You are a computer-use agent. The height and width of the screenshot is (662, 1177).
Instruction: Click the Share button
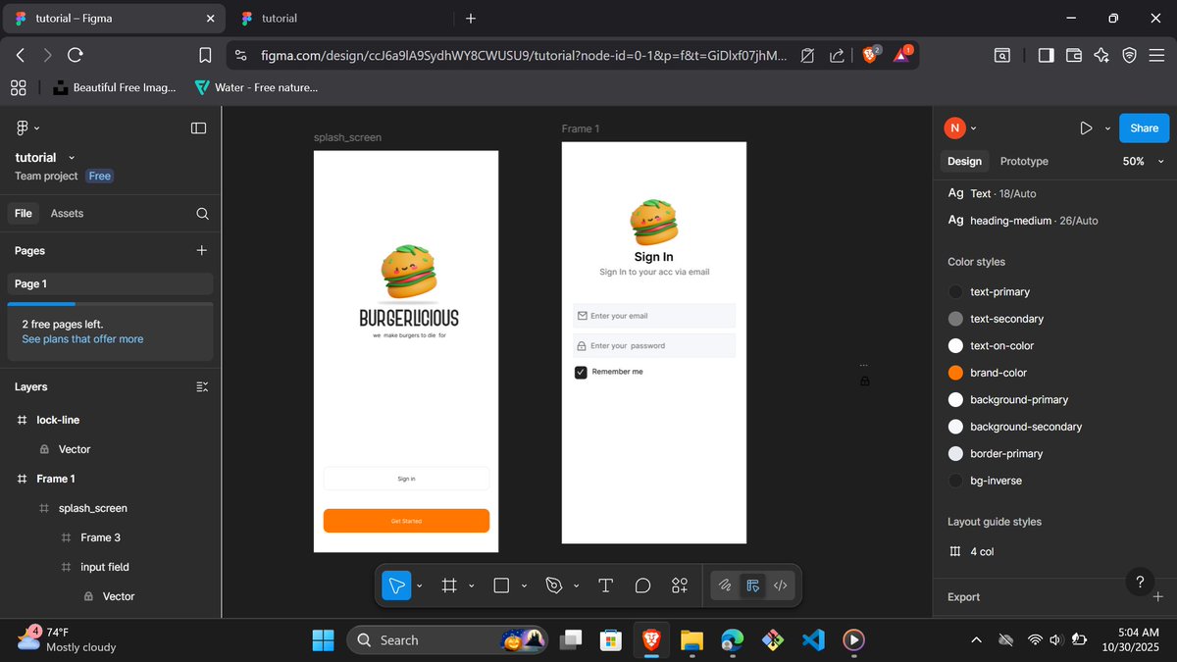1144,127
